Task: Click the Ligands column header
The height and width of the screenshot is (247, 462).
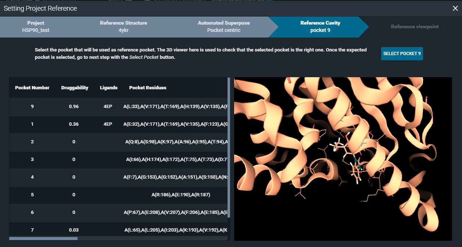Action: (109, 87)
